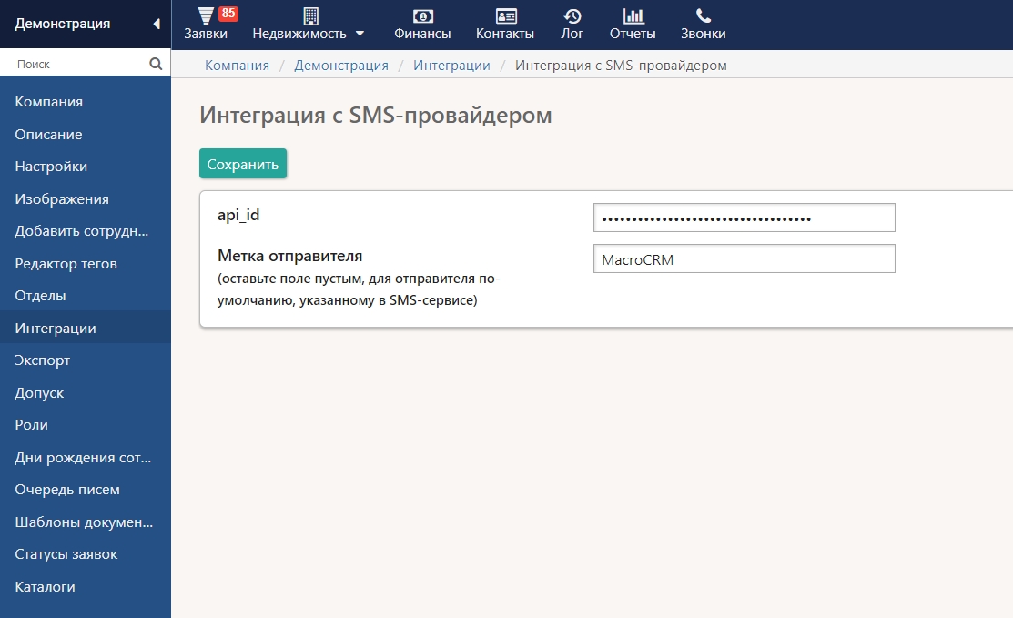Click the search magnifier icon
The width and height of the screenshot is (1013, 618).
pyautogui.click(x=156, y=64)
